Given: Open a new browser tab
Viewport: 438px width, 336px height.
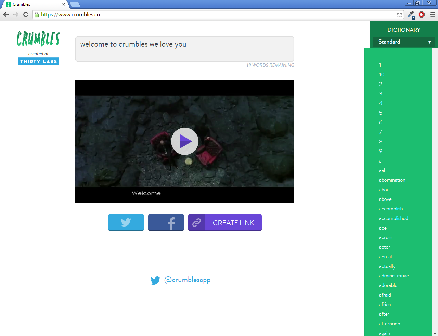Looking at the screenshot, I should click(75, 4).
